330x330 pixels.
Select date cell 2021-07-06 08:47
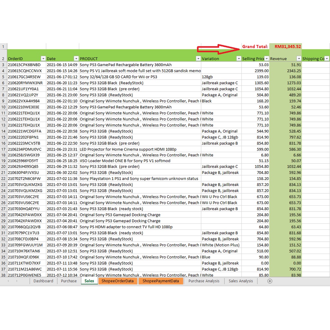coord(63,227)
